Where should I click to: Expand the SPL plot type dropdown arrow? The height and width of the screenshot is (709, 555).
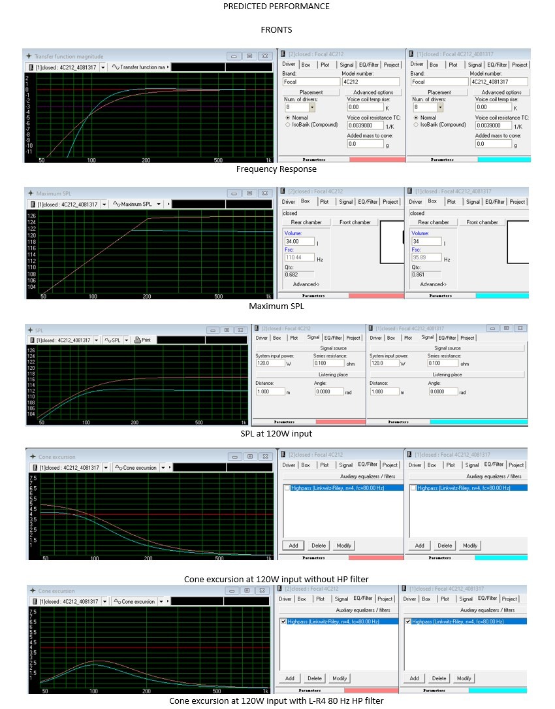tap(127, 340)
